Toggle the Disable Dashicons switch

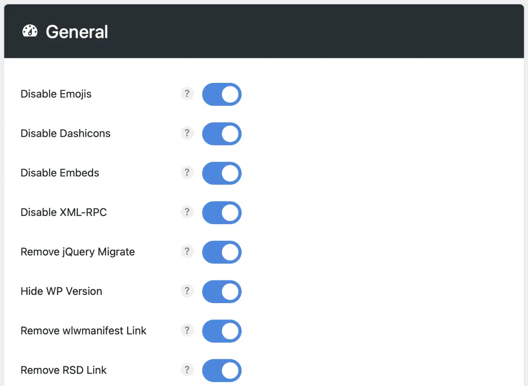(x=222, y=134)
